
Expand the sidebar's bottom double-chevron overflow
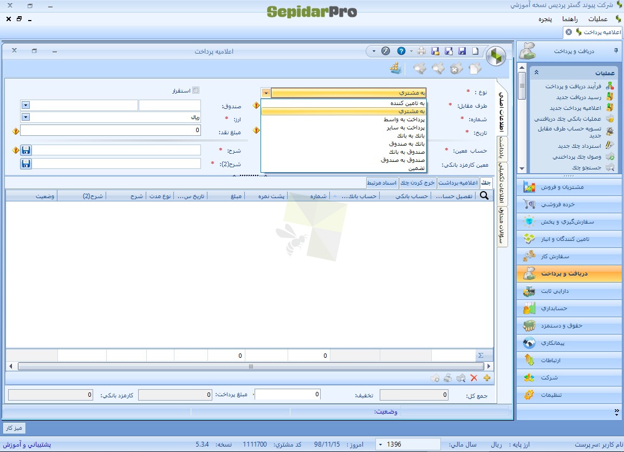coord(616,412)
